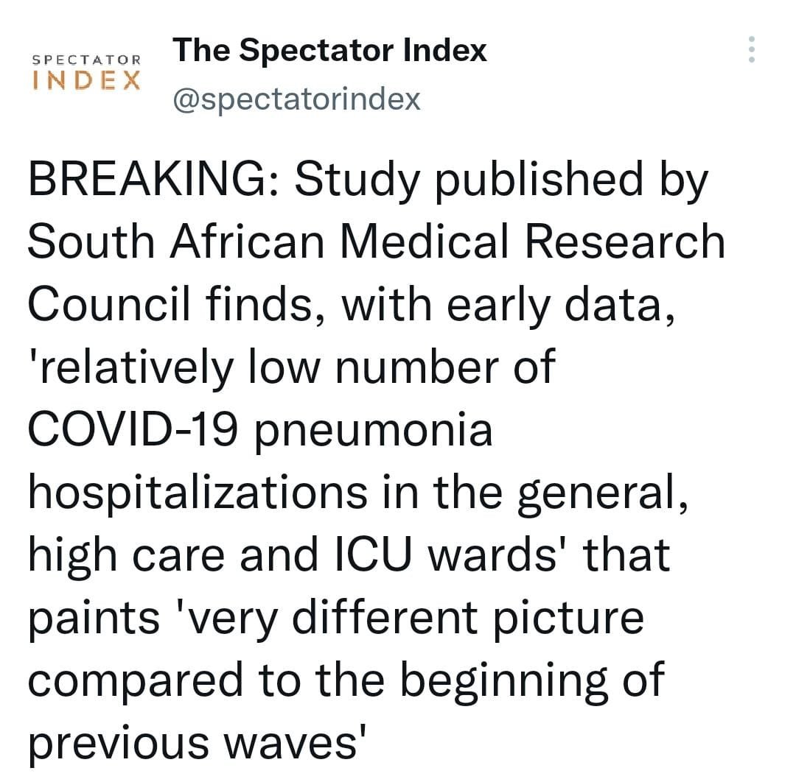Click the 'hospitalizations in the general,' line
Viewport: 796px width, 782px height.
(358, 493)
